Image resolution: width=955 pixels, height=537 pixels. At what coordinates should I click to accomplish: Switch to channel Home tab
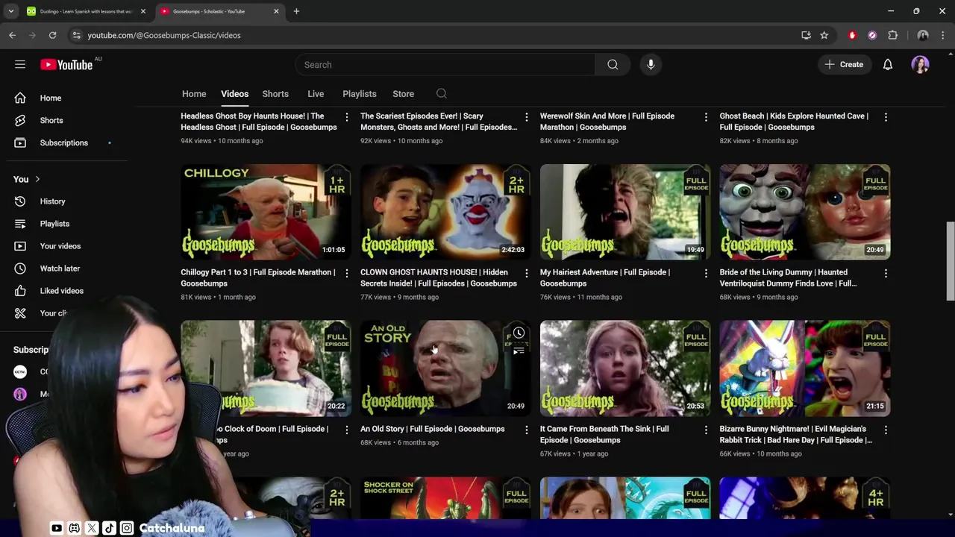[194, 94]
